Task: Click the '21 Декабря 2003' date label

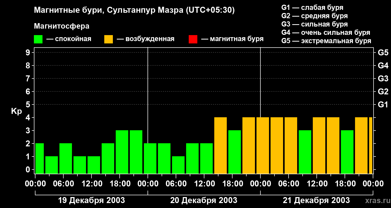Action: tap(316, 200)
